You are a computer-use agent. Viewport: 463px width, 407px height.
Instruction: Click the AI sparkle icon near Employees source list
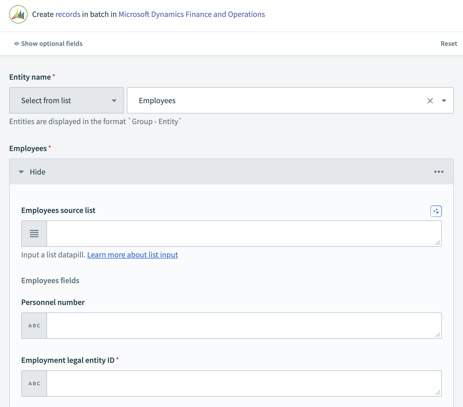click(x=436, y=211)
